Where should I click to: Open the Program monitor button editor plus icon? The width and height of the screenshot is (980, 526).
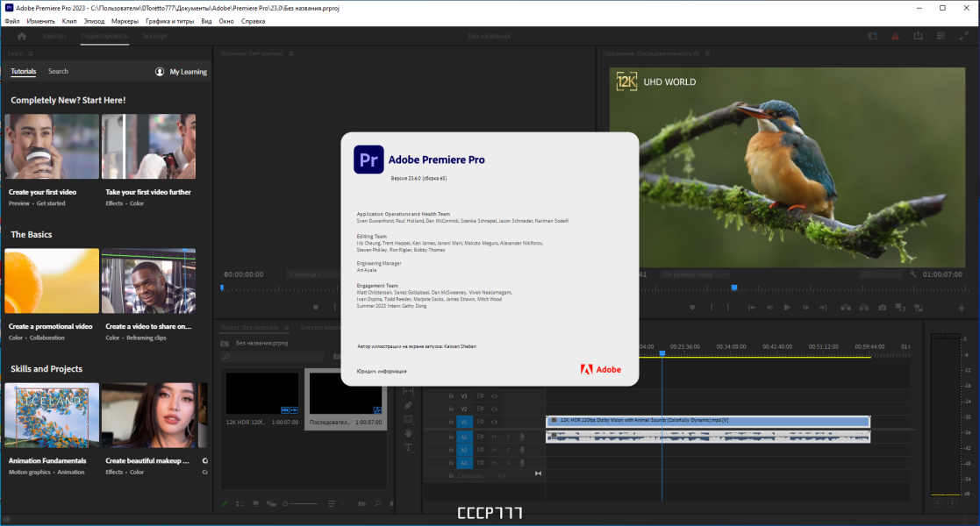tap(962, 308)
